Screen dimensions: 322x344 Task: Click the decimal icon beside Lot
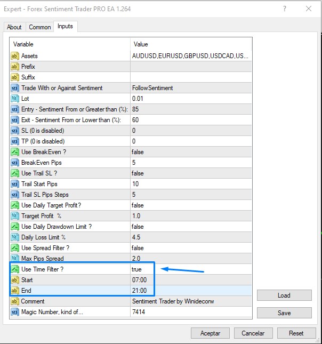tap(15, 99)
